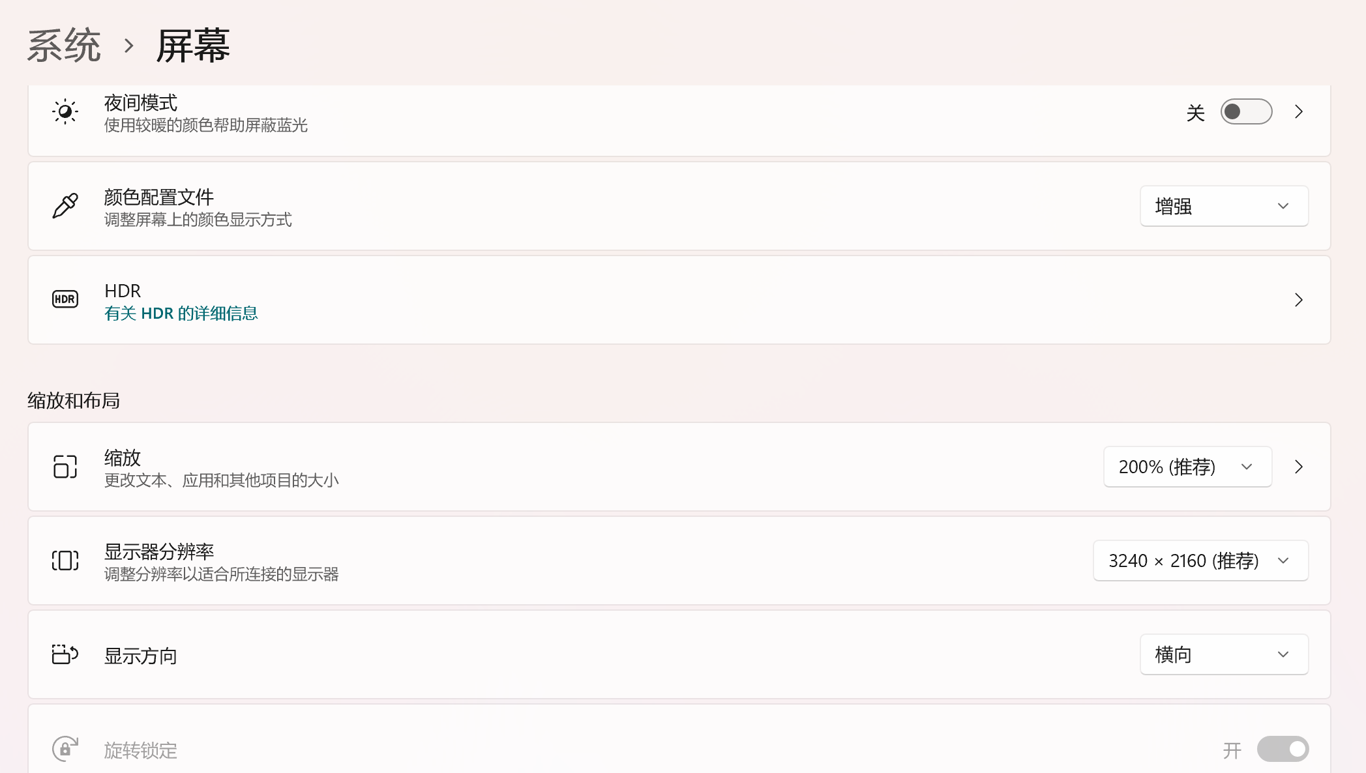Open the 有关 HDR 的详细信息 link
Screen dimensions: 1366x773
(x=181, y=314)
